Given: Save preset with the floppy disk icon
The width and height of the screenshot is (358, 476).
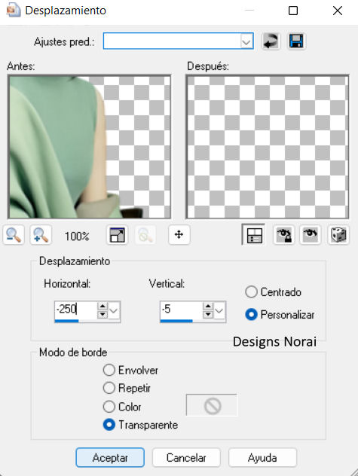Looking at the screenshot, I should [x=296, y=41].
